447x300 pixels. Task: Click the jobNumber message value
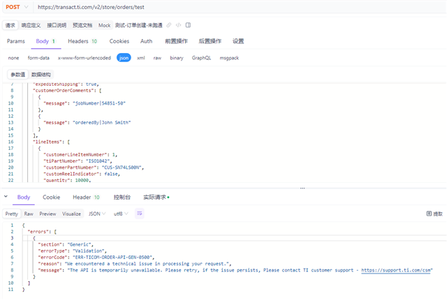(x=99, y=103)
